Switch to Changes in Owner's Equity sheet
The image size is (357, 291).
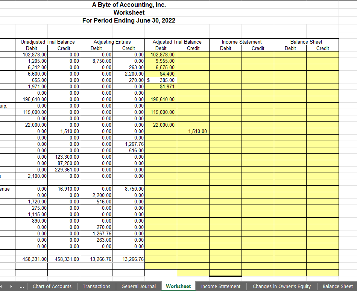click(x=282, y=286)
